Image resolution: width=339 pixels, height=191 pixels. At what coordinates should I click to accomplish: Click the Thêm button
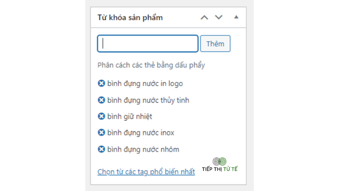pos(215,44)
